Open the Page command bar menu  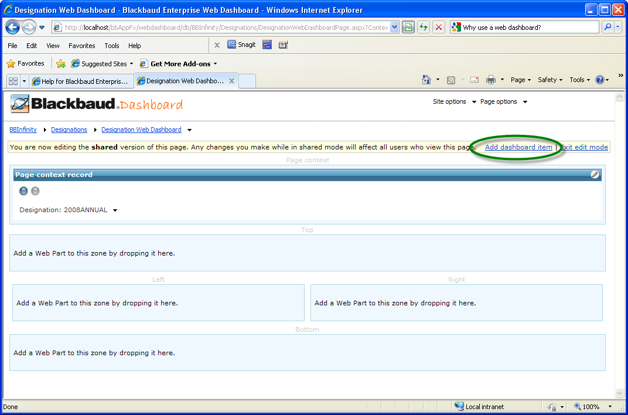[521, 80]
